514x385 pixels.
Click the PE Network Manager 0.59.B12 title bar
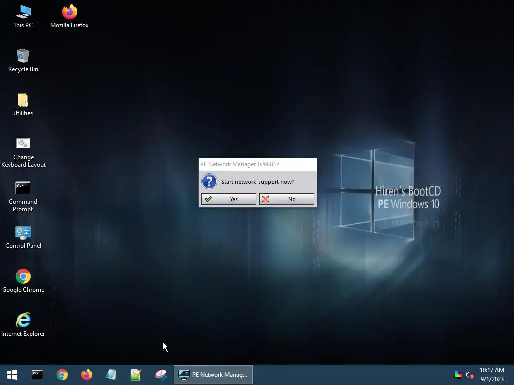[x=258, y=164]
